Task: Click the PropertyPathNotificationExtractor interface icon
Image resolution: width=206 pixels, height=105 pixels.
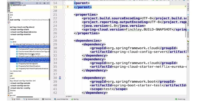Action: point(17,68)
